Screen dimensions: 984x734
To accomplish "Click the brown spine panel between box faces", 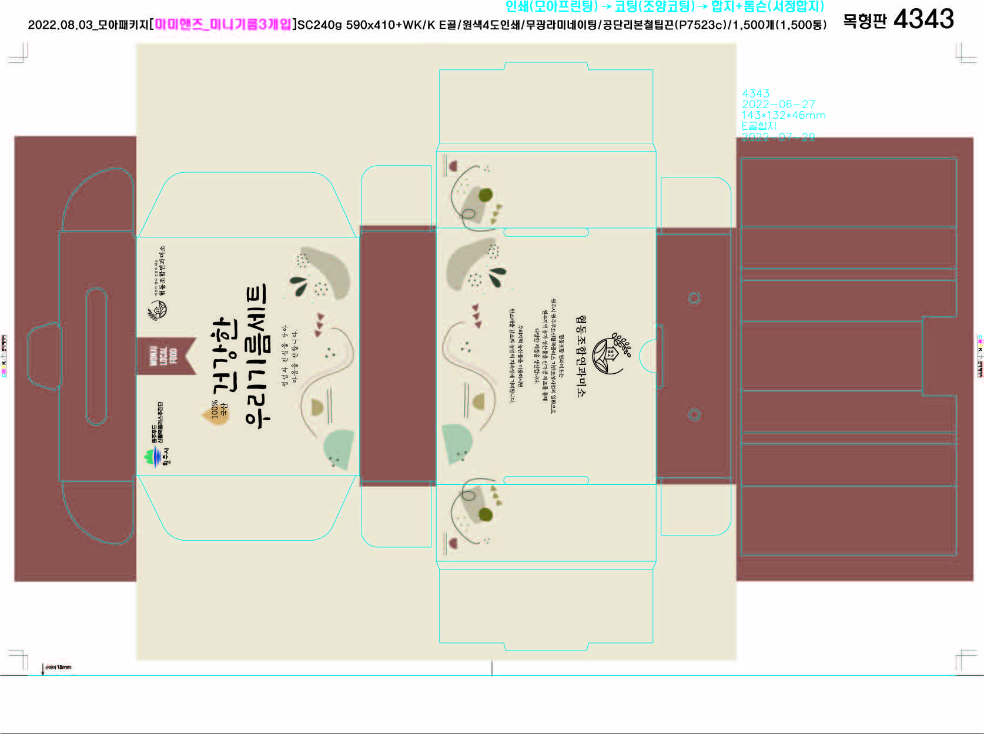I will 397,356.
